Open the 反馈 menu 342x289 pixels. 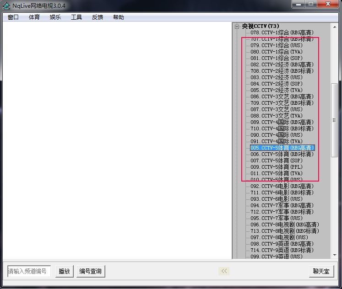click(x=98, y=17)
